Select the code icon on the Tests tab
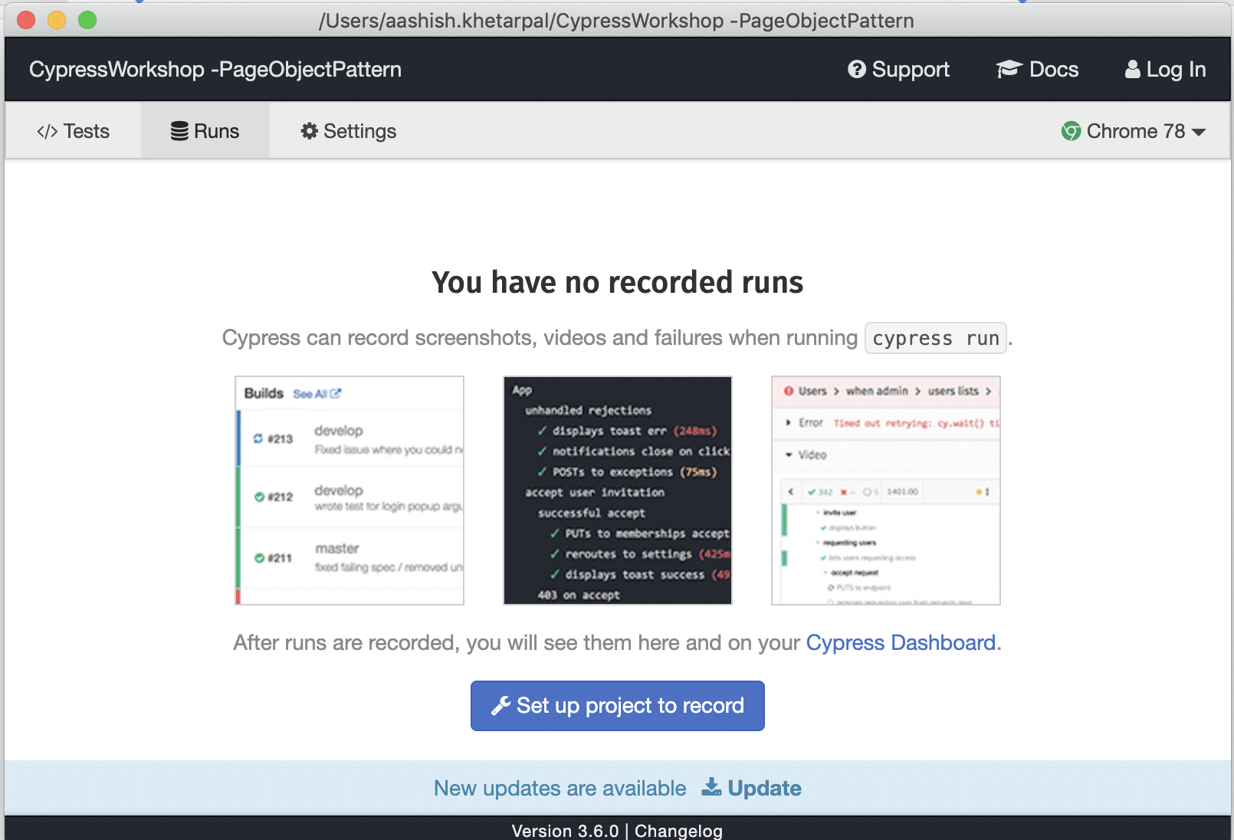Image resolution: width=1234 pixels, height=840 pixels. click(48, 131)
